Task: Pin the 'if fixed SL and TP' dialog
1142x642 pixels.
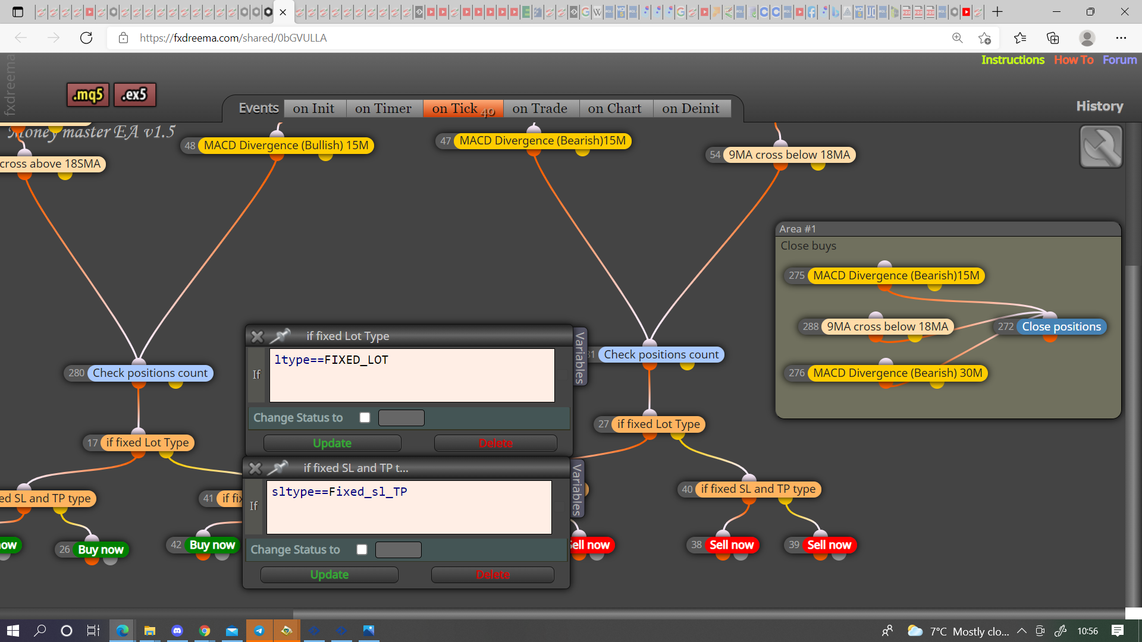Action: pos(277,468)
